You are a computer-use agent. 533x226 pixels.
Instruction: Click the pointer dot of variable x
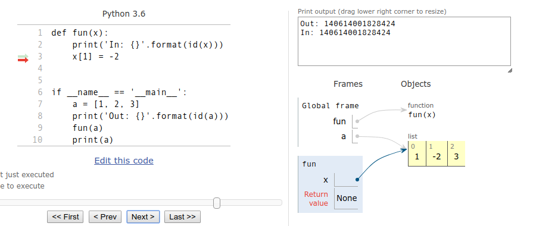pos(357,180)
